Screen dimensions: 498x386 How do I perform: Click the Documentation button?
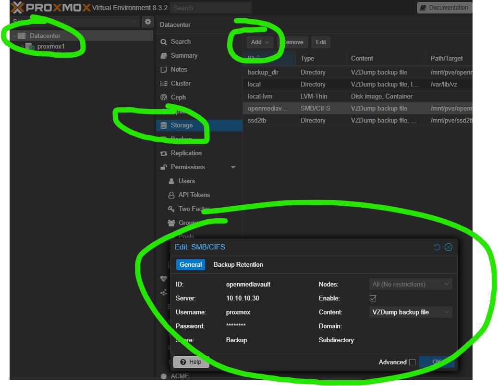(444, 8)
